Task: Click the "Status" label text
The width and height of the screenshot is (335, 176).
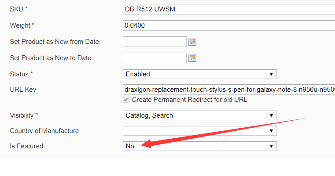Action: point(19,74)
